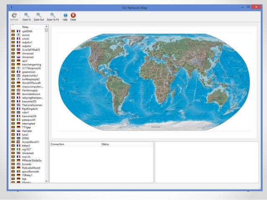The image size is (267, 200).
Task: Choose the Hackersupply relay entry
Action: point(31,90)
